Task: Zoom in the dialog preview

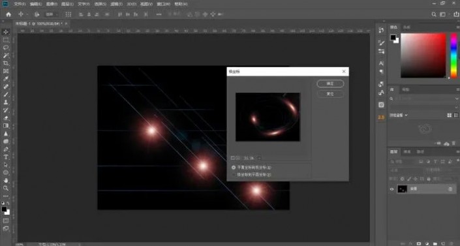Action: click(238, 158)
